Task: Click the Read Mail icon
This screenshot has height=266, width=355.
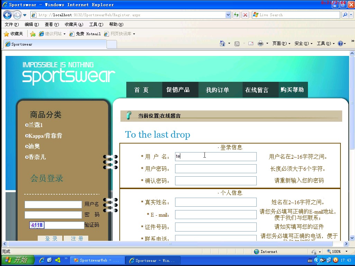Action: [x=251, y=43]
